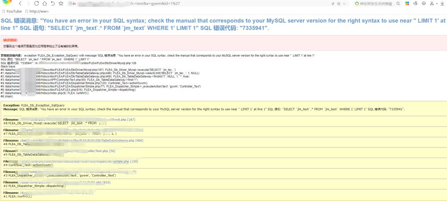The width and height of the screenshot is (447, 210).
Task: Open the colorful four-square apps icon
Action: tap(407, 4)
